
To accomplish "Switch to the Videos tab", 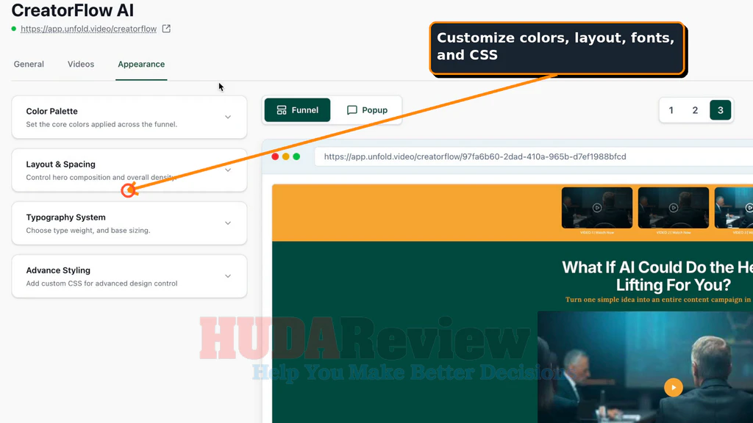I will click(x=81, y=65).
